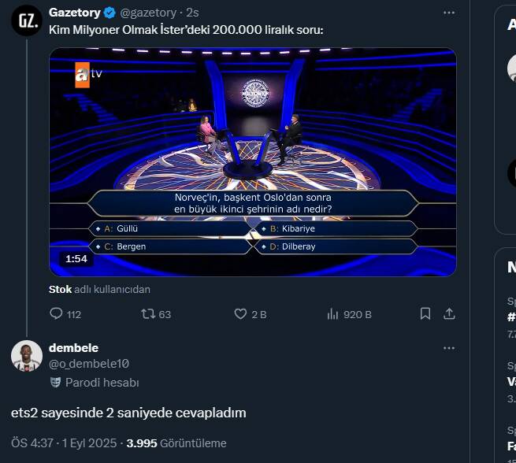This screenshot has width=516, height=463.
Task: Bookmark the Gazetory tweet
Action: click(425, 314)
